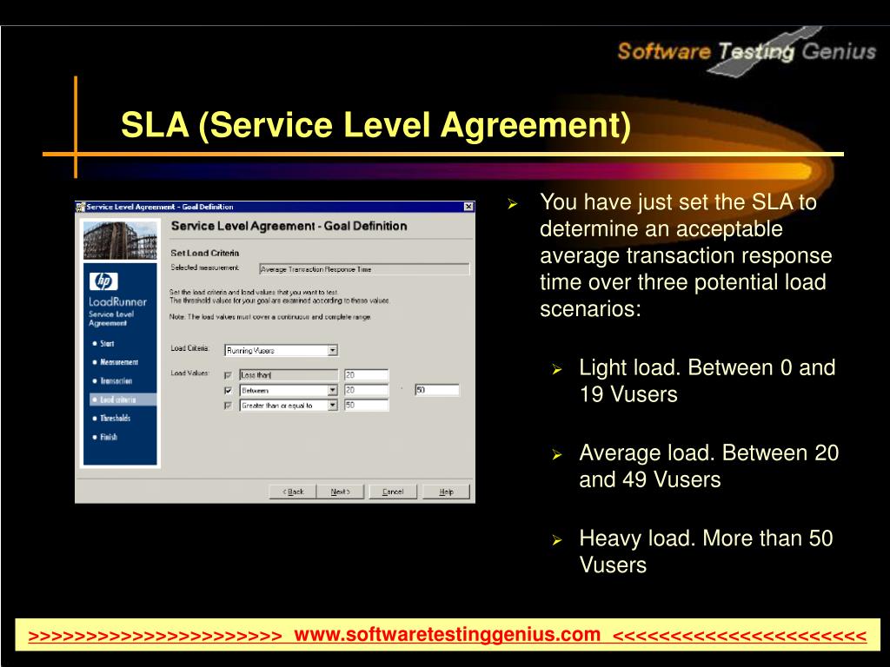890x667 pixels.
Task: Click the HP logo in wizard sidebar
Action: pos(103,281)
